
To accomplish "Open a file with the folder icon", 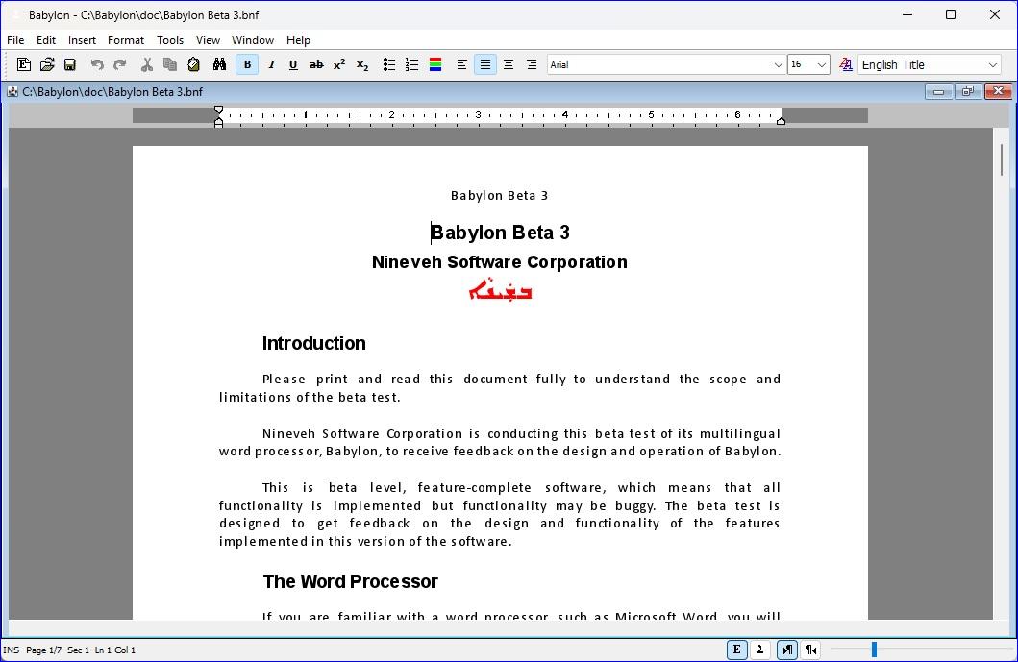I will (x=47, y=64).
